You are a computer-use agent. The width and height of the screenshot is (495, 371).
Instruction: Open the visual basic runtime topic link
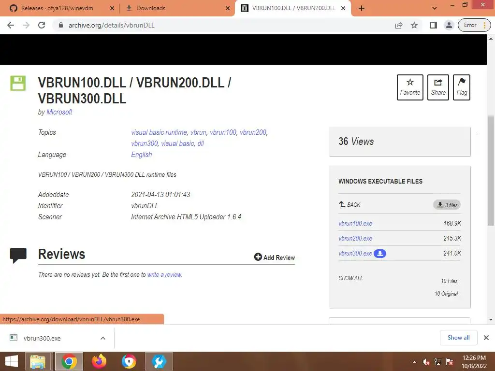pyautogui.click(x=159, y=132)
